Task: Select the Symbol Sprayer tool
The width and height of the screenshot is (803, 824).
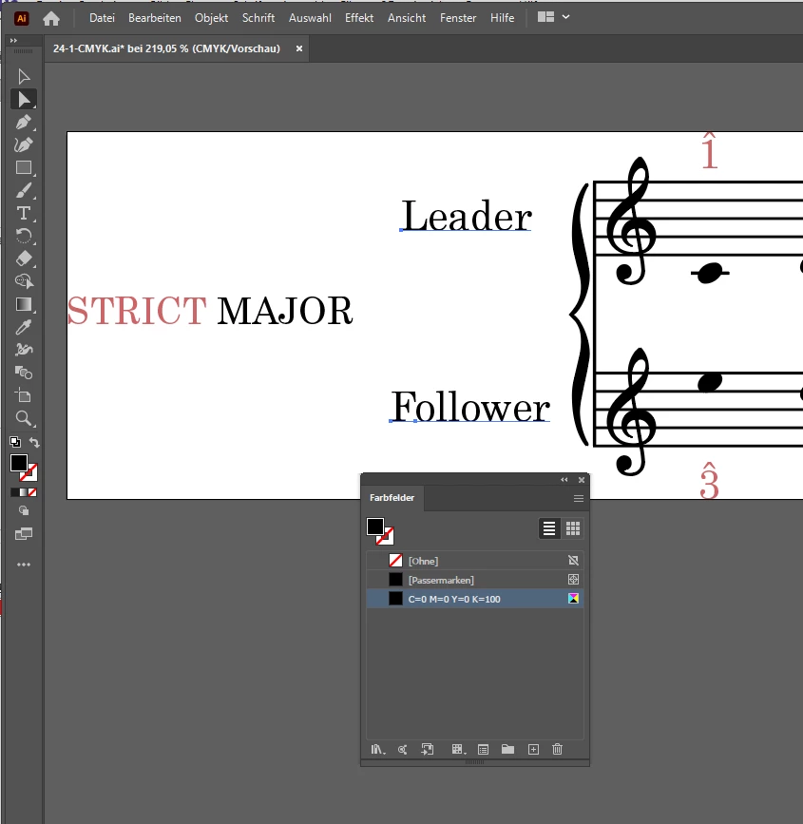Action: pos(24,350)
